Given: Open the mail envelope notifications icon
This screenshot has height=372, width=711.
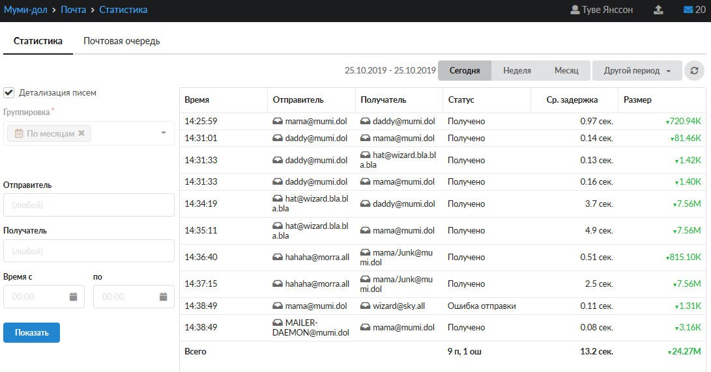Looking at the screenshot, I should point(688,10).
